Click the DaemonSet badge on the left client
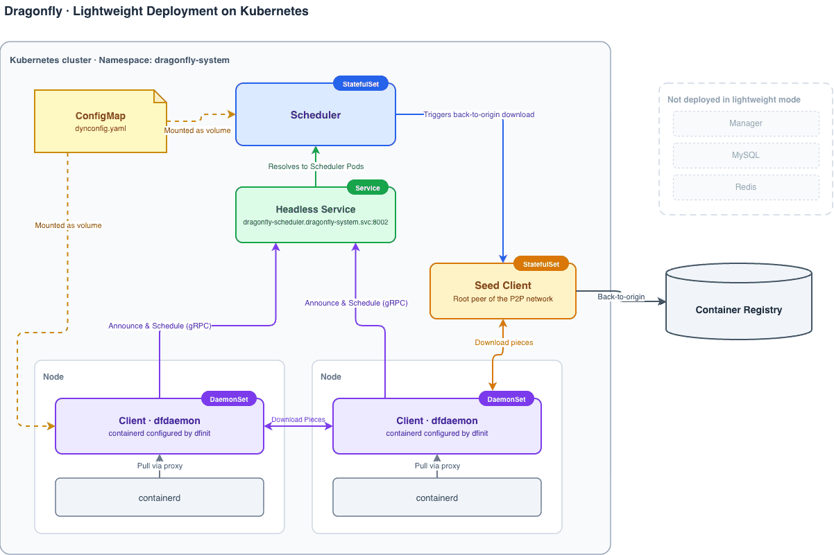This screenshot has width=834, height=555. pyautogui.click(x=229, y=399)
